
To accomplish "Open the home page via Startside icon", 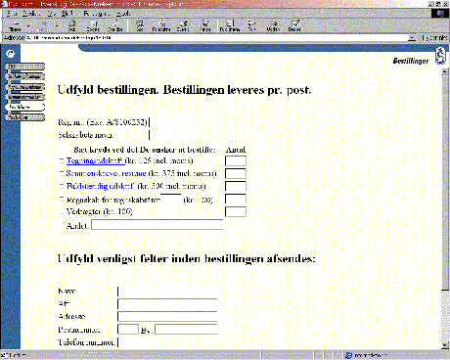I will click(x=115, y=25).
